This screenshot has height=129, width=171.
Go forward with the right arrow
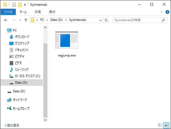14,20
